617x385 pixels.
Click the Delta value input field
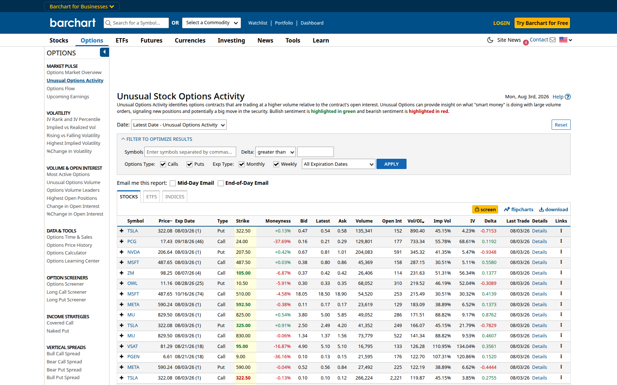coord(315,152)
